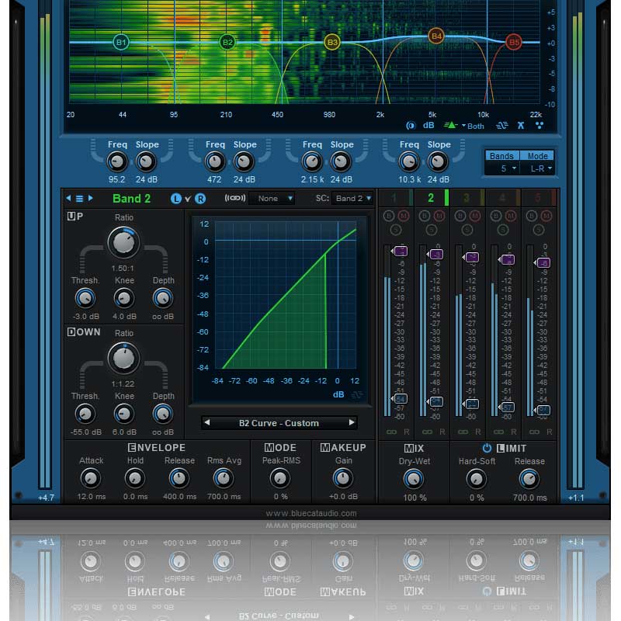
Task: Toggle the green spectrum analyzer icon
Action: click(x=450, y=125)
